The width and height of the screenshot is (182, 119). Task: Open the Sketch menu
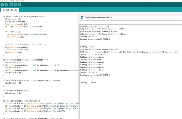coord(11,1)
